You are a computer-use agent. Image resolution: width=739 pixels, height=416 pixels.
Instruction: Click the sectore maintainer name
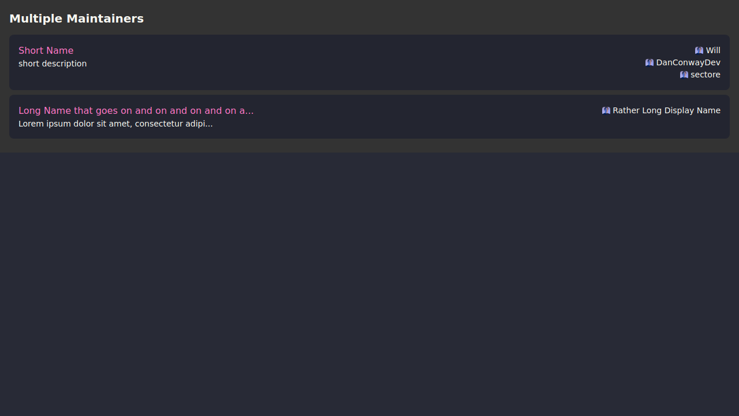click(706, 75)
